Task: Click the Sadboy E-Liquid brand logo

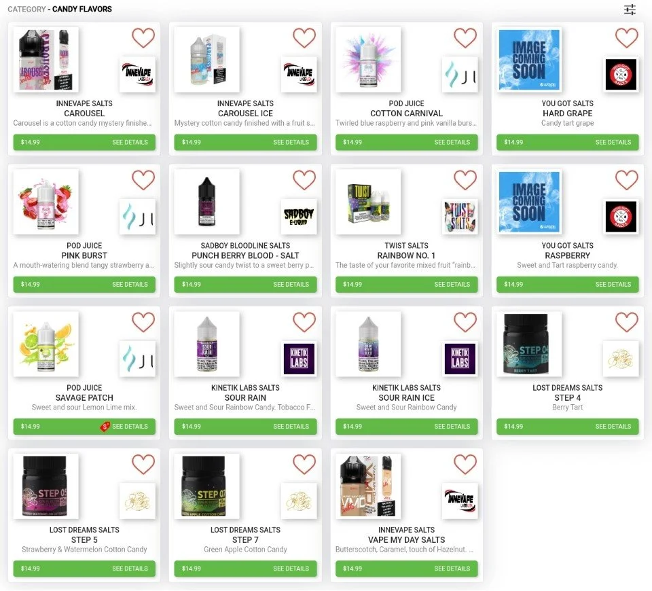Action: click(299, 217)
